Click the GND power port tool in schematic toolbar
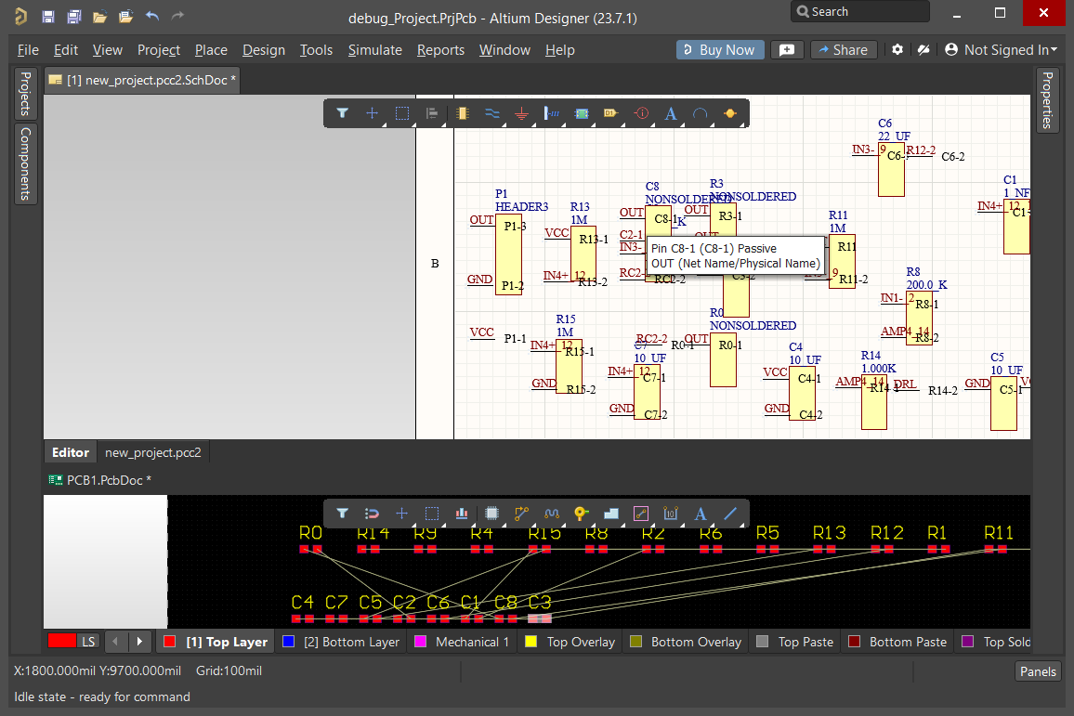1074x716 pixels. [522, 113]
